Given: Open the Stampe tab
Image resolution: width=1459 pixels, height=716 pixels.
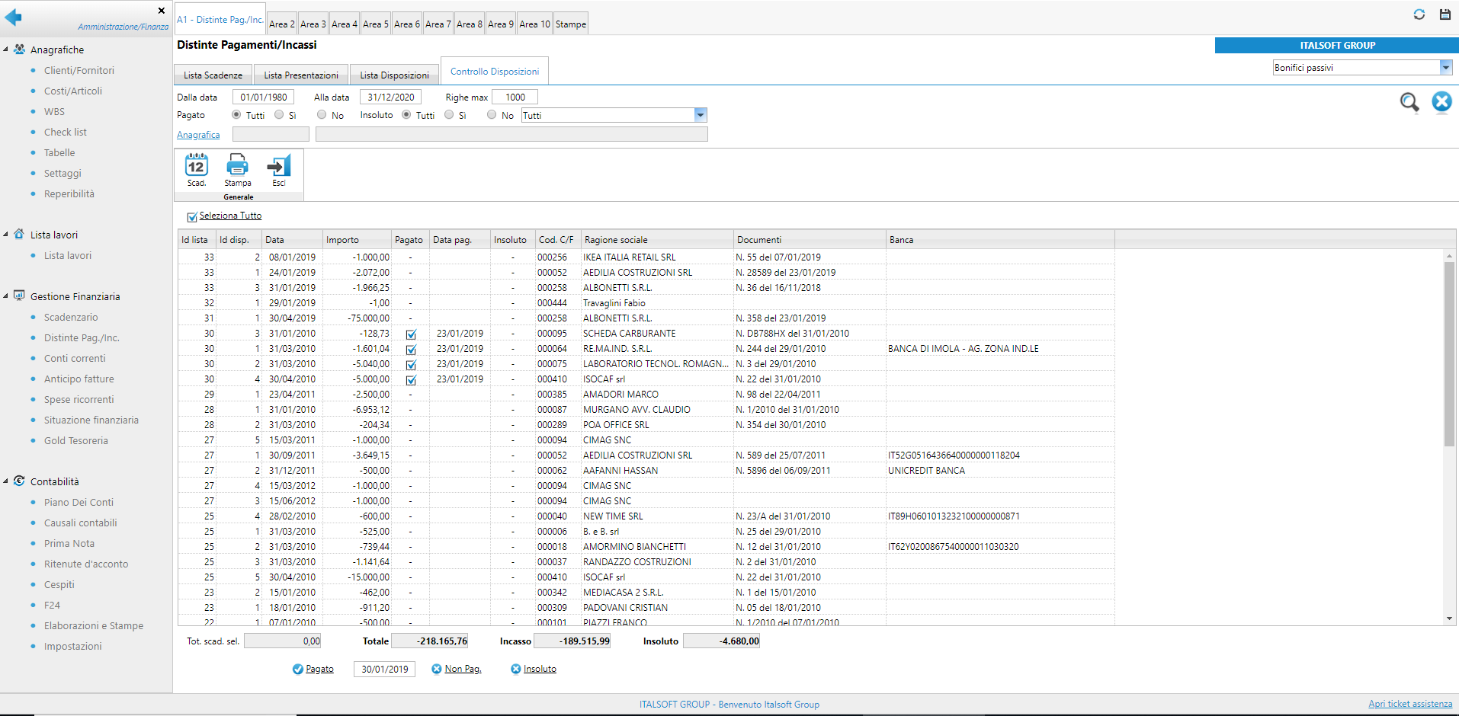Looking at the screenshot, I should pyautogui.click(x=570, y=24).
